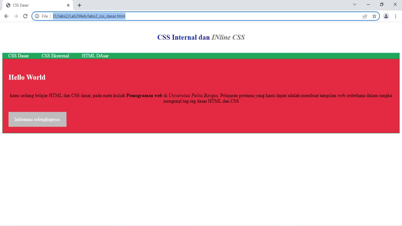402x226 pixels.
Task: Select the HTML DAsar menu item
Action: click(x=95, y=56)
